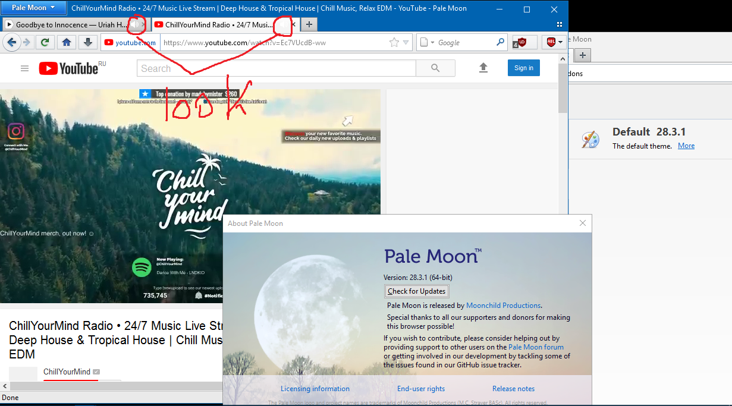The height and width of the screenshot is (406, 732).
Task: Click the Check for Updates button
Action: 416,291
